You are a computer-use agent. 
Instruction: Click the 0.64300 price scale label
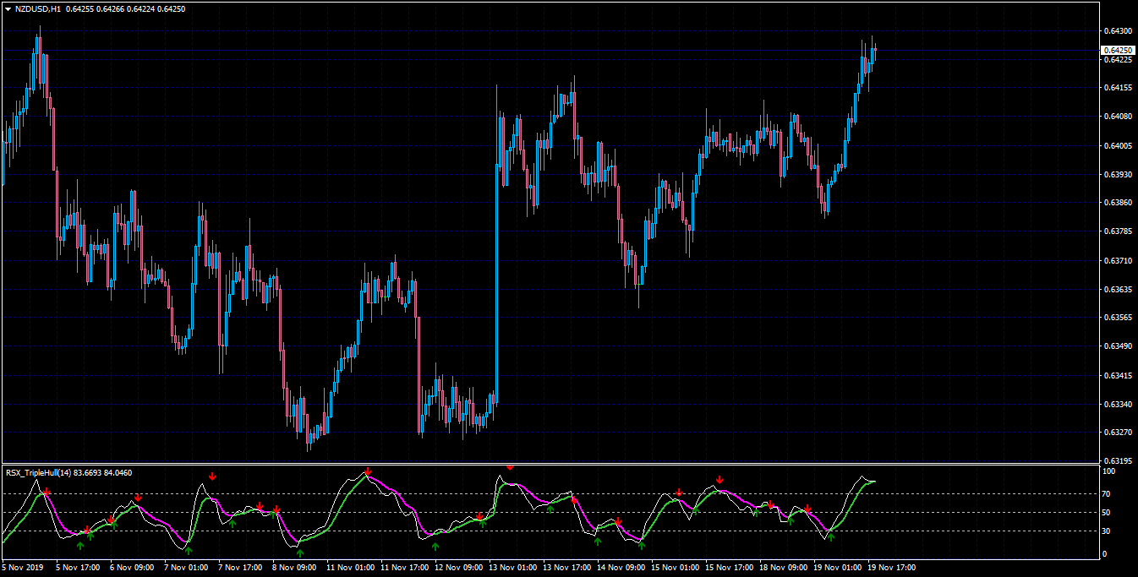[1118, 31]
